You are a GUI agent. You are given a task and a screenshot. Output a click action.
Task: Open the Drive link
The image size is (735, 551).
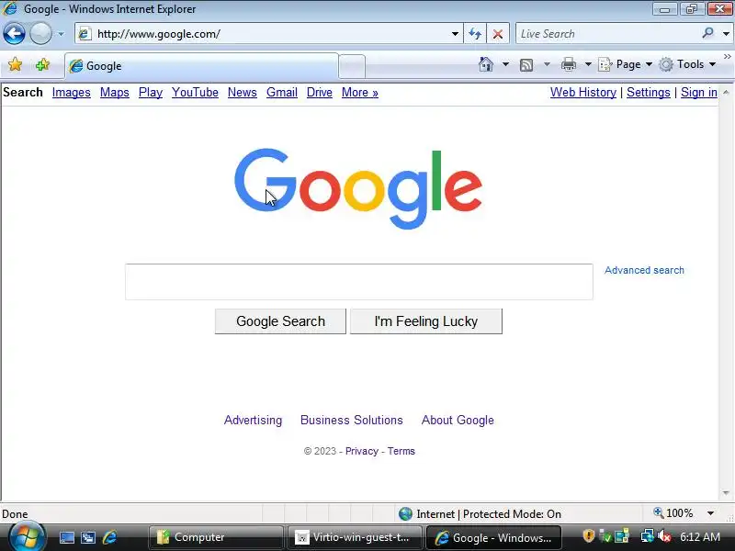click(x=319, y=93)
